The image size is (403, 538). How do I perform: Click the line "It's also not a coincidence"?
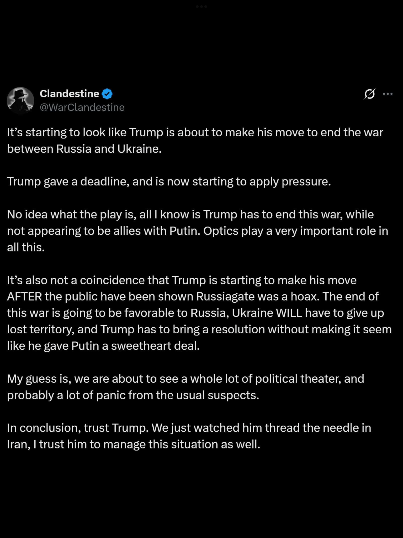click(x=182, y=280)
